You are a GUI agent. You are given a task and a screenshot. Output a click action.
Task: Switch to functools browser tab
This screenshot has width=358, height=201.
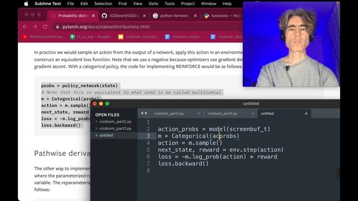coord(223,16)
